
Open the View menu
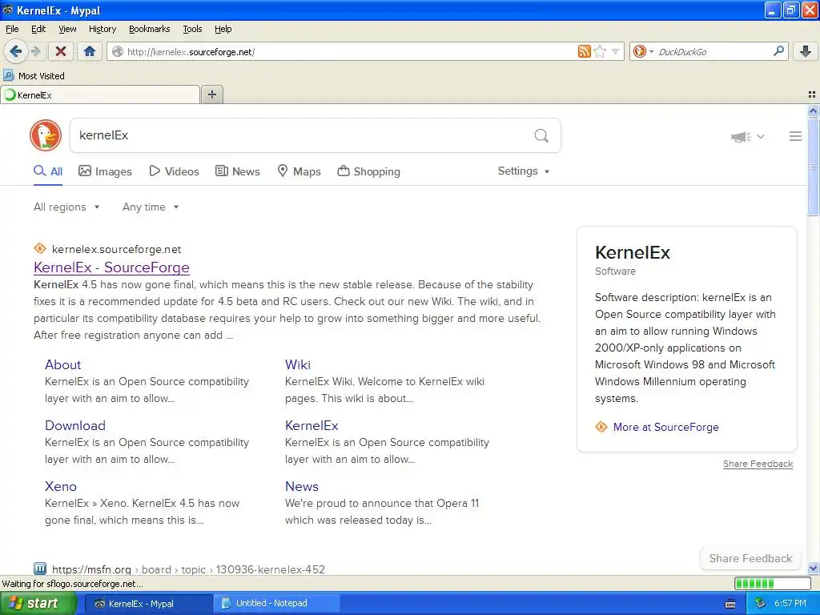(x=67, y=29)
